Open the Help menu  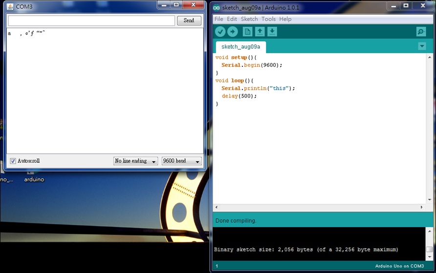click(x=285, y=19)
